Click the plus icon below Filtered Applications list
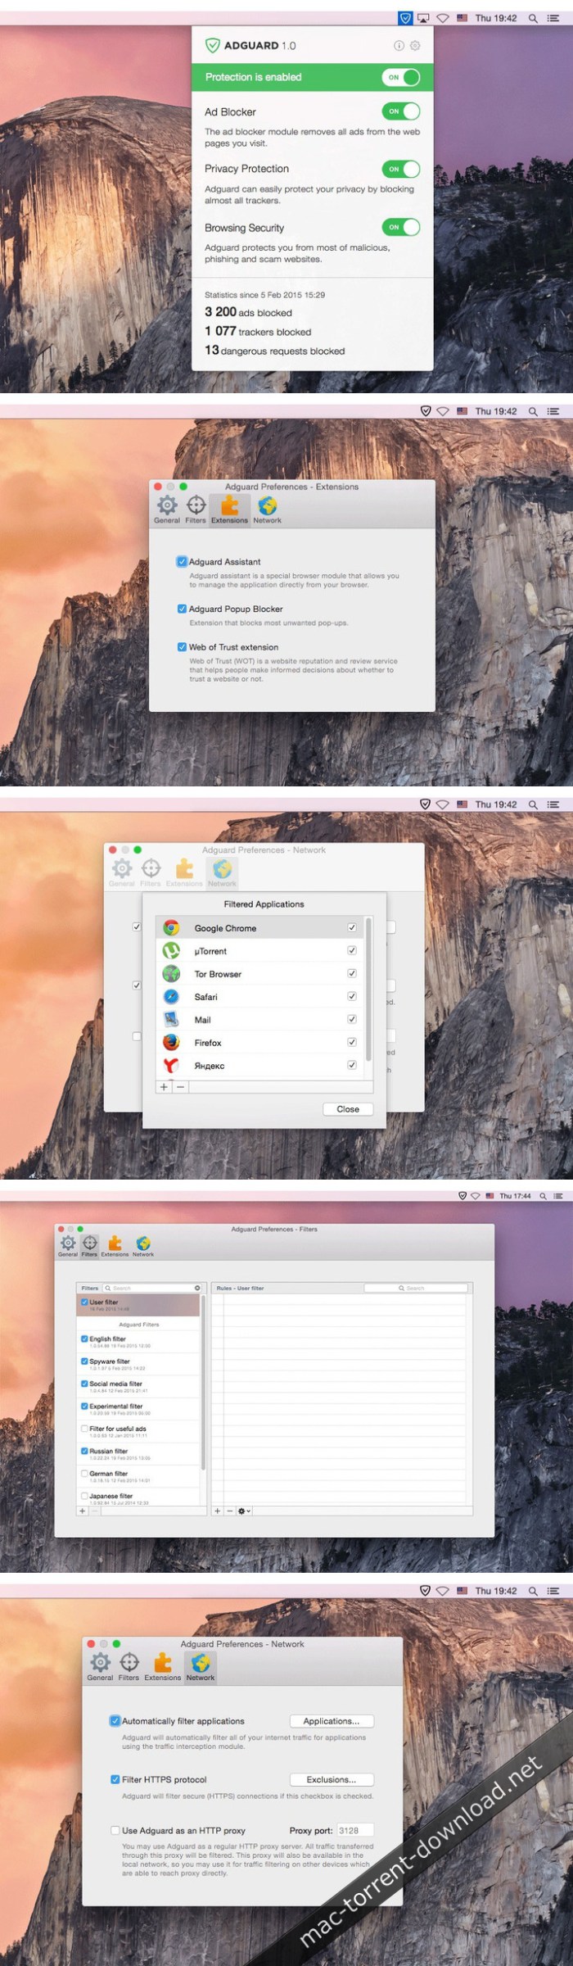573x1966 pixels. (x=164, y=1086)
